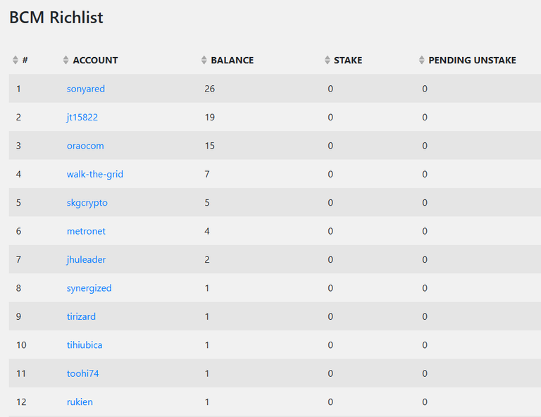Open tihiubica account link

(85, 345)
